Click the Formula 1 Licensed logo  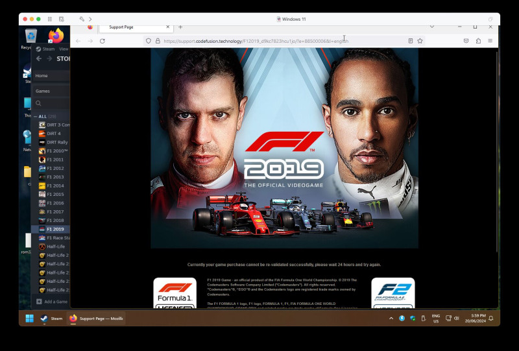[175, 293]
